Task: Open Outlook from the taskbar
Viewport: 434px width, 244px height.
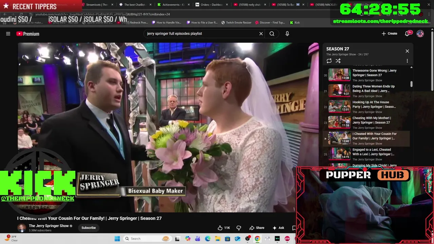Action: coord(237,239)
